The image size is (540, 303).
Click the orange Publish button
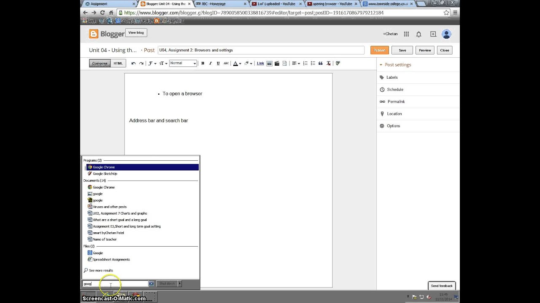pyautogui.click(x=379, y=50)
